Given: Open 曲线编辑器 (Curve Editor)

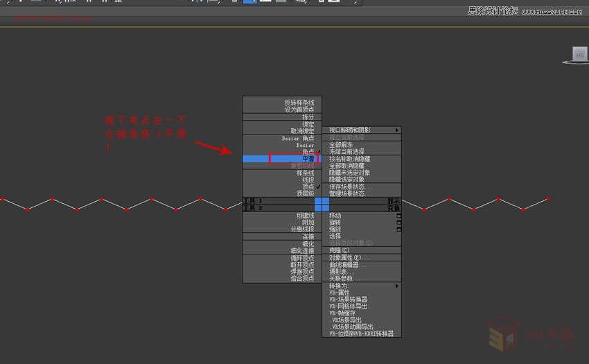Looking at the screenshot, I should [x=348, y=265].
